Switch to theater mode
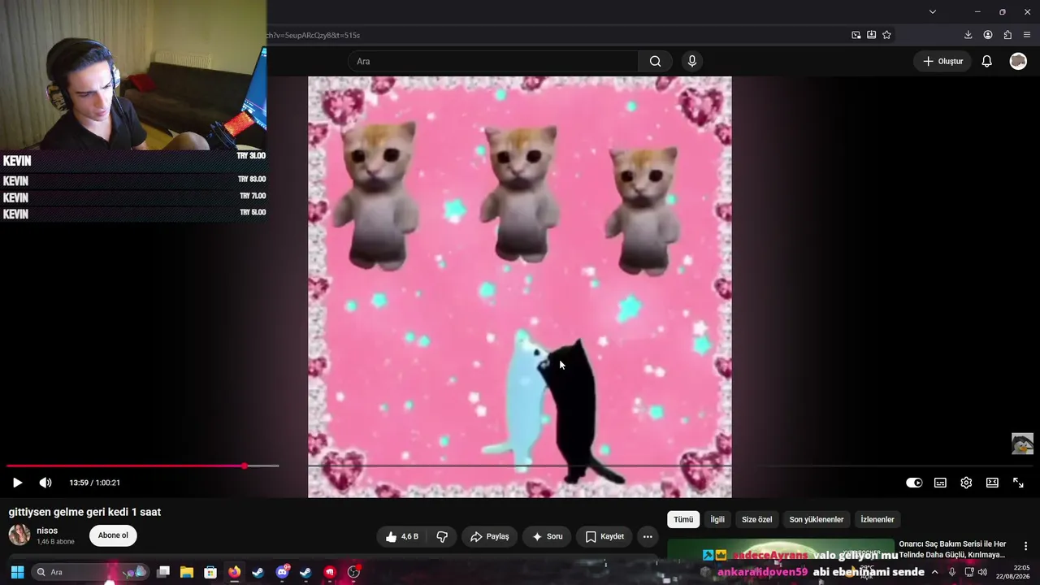The image size is (1040, 585). tap(992, 483)
